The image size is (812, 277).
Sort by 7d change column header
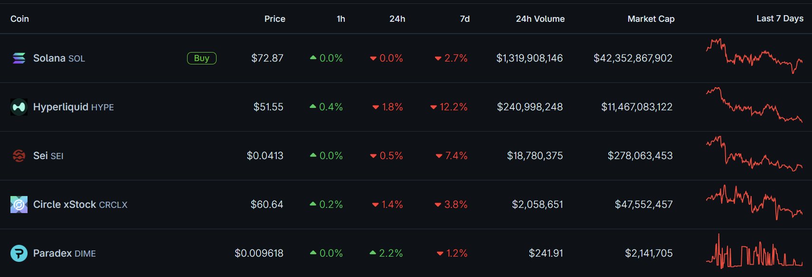click(x=465, y=19)
